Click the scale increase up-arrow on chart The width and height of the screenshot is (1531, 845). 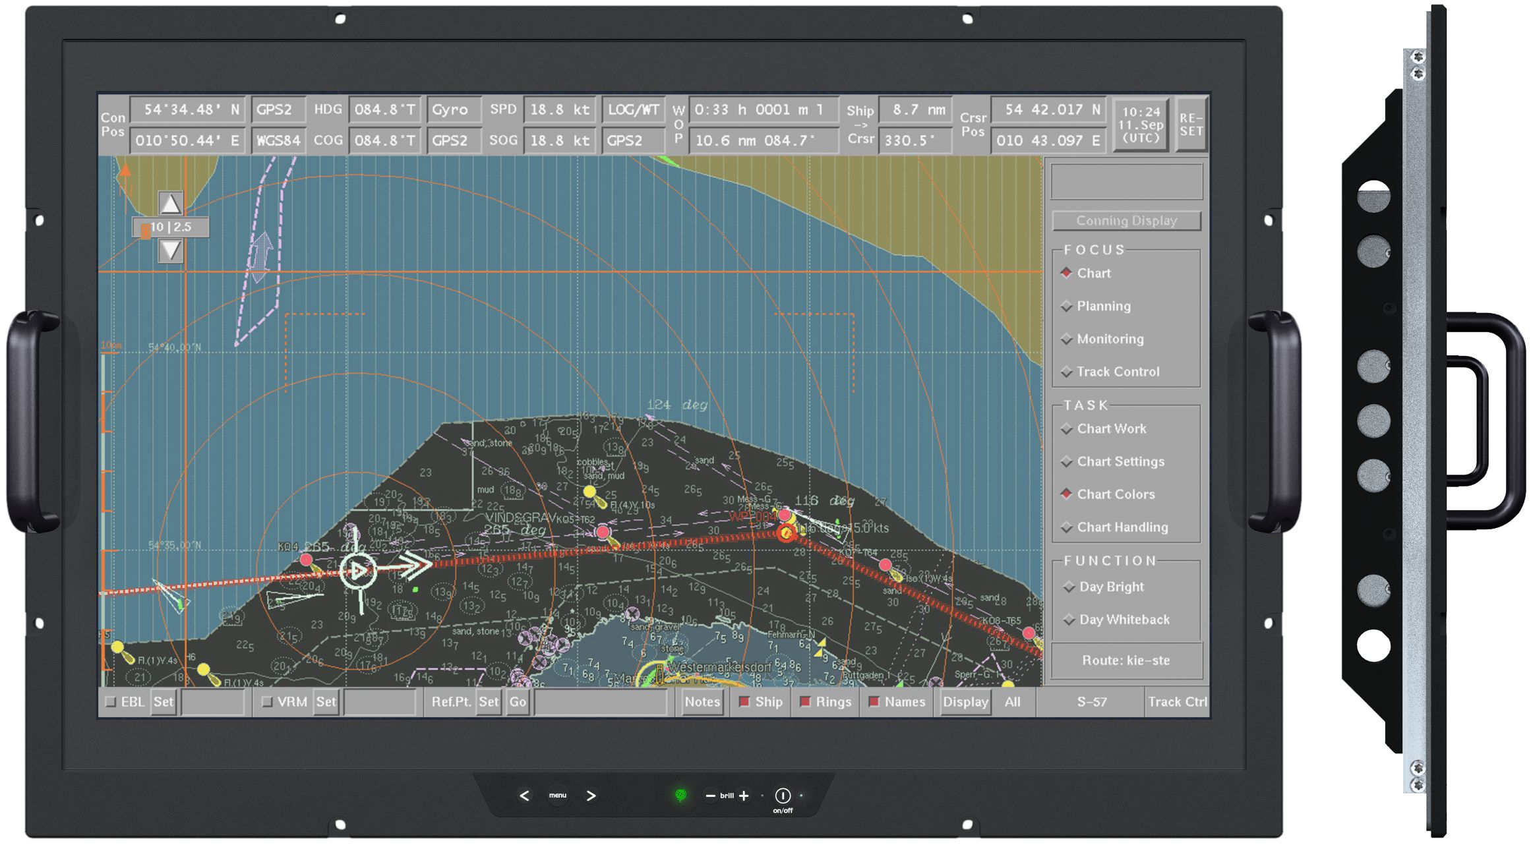point(170,204)
